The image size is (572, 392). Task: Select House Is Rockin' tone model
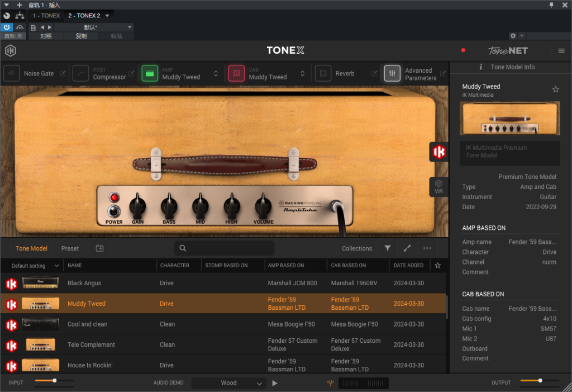[x=223, y=364]
